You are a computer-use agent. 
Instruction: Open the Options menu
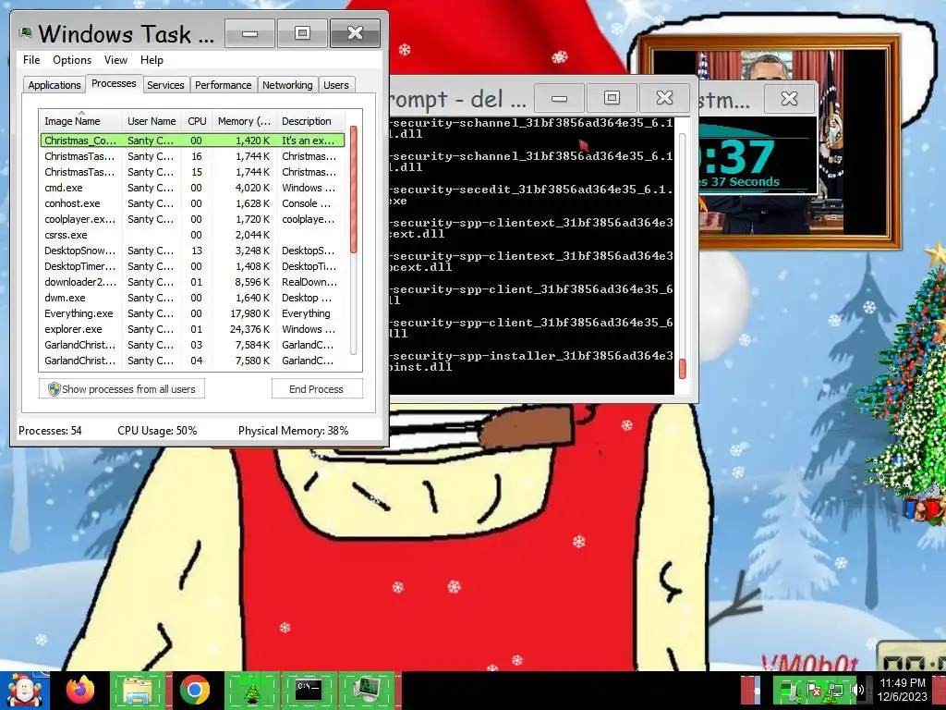pos(72,60)
